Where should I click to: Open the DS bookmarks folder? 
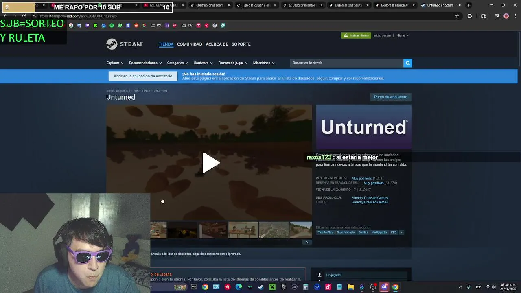(156, 25)
